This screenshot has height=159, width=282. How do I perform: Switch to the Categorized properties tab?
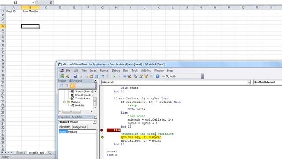[x=79, y=127]
